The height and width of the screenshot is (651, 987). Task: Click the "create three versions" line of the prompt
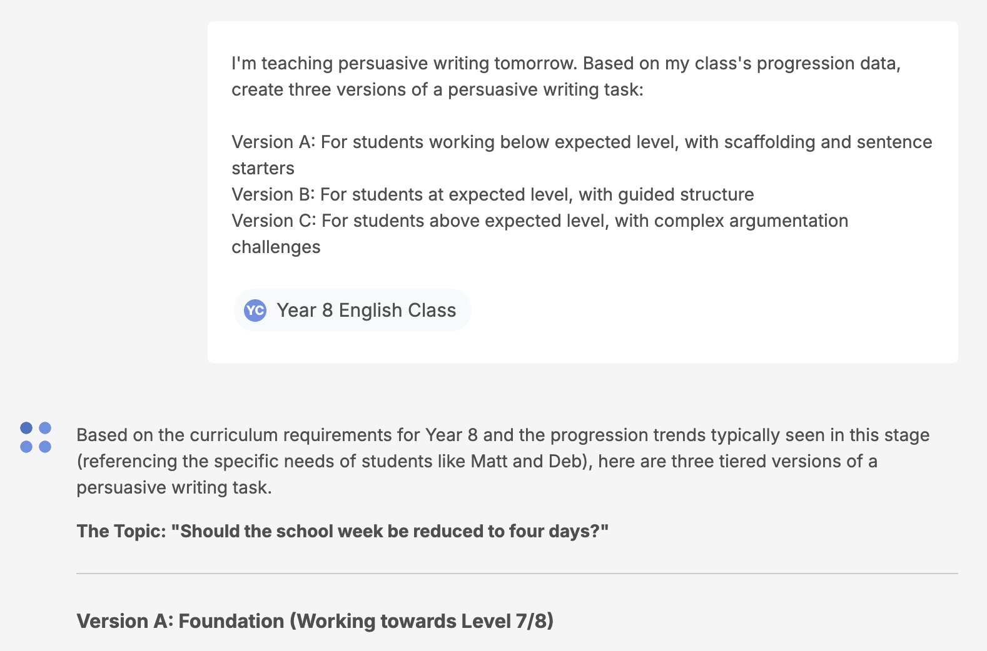[437, 89]
